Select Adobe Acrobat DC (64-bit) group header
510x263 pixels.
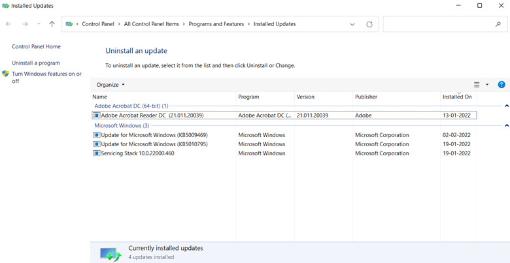point(131,106)
